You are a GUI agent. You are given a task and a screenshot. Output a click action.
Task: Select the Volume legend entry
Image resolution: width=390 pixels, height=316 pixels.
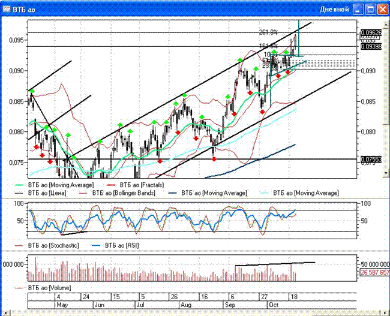[43, 288]
